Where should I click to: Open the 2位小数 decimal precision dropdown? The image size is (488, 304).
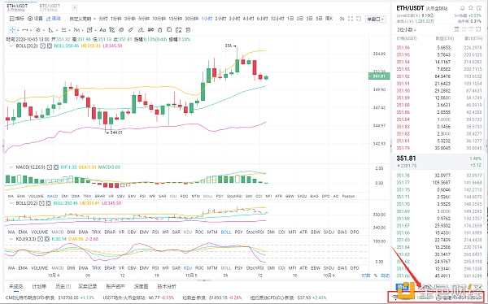click(x=407, y=29)
